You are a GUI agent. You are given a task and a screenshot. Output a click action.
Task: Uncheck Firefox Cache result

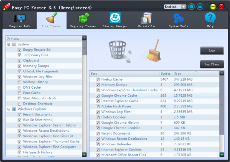98,79
